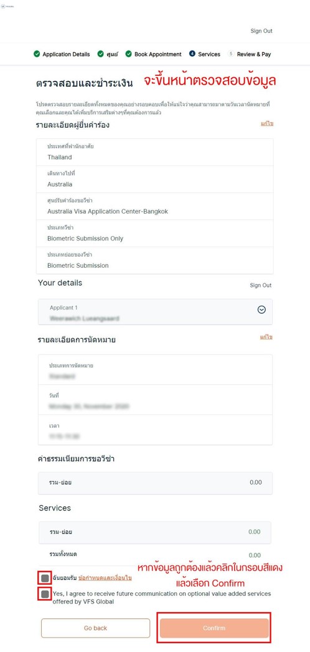
Task: Tick the ฉันยอมรับ terms checkbox
Action: point(45,578)
